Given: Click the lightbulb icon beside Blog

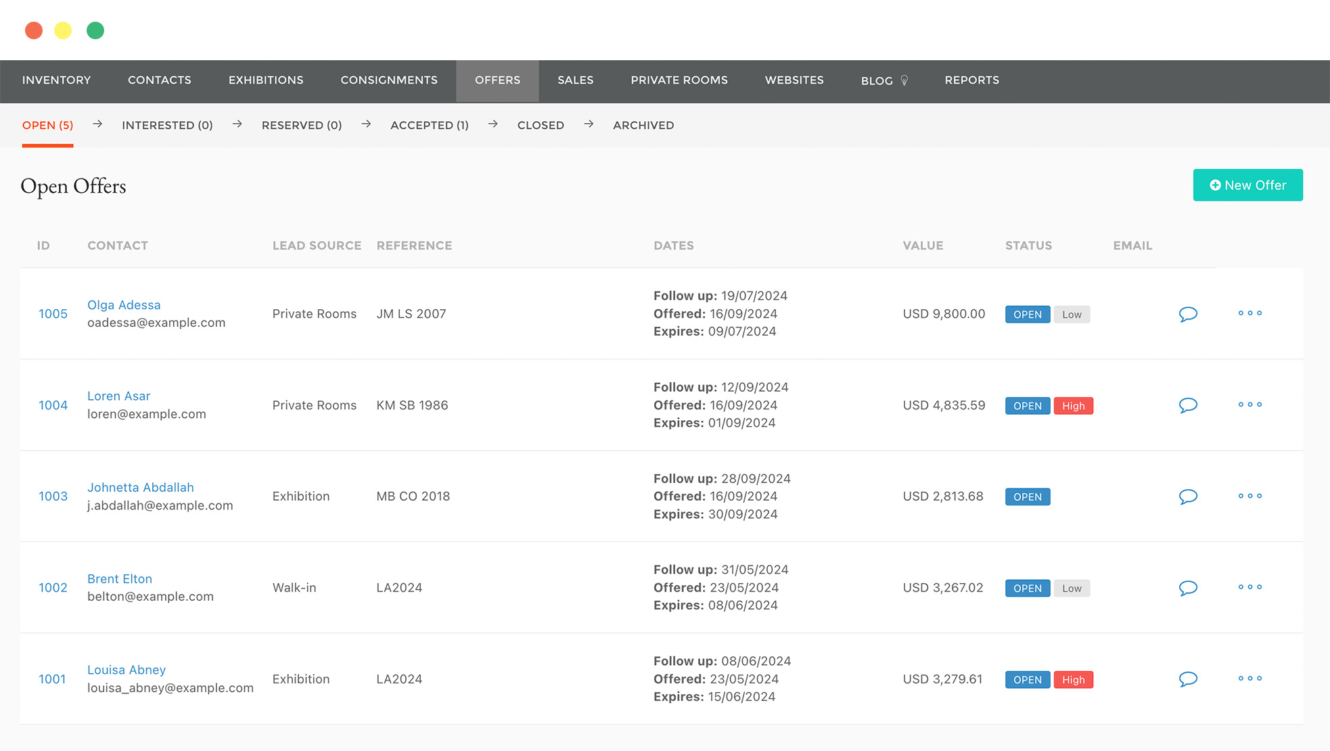Looking at the screenshot, I should 904,81.
